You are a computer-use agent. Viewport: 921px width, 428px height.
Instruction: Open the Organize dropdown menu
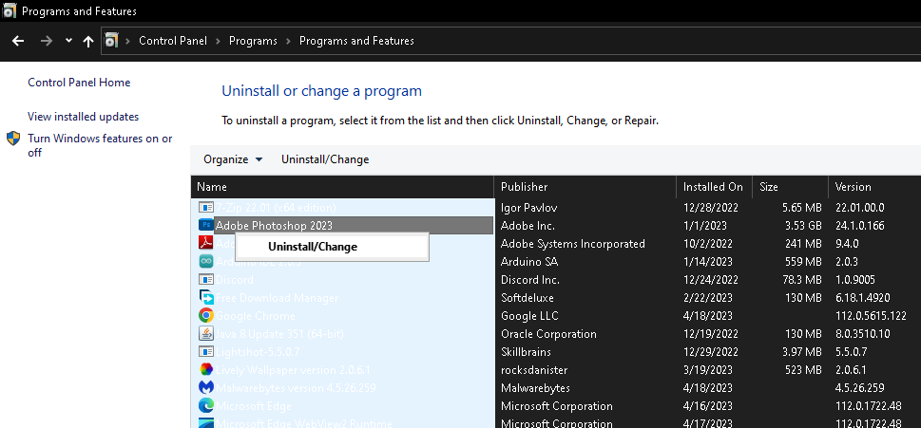pyautogui.click(x=233, y=159)
